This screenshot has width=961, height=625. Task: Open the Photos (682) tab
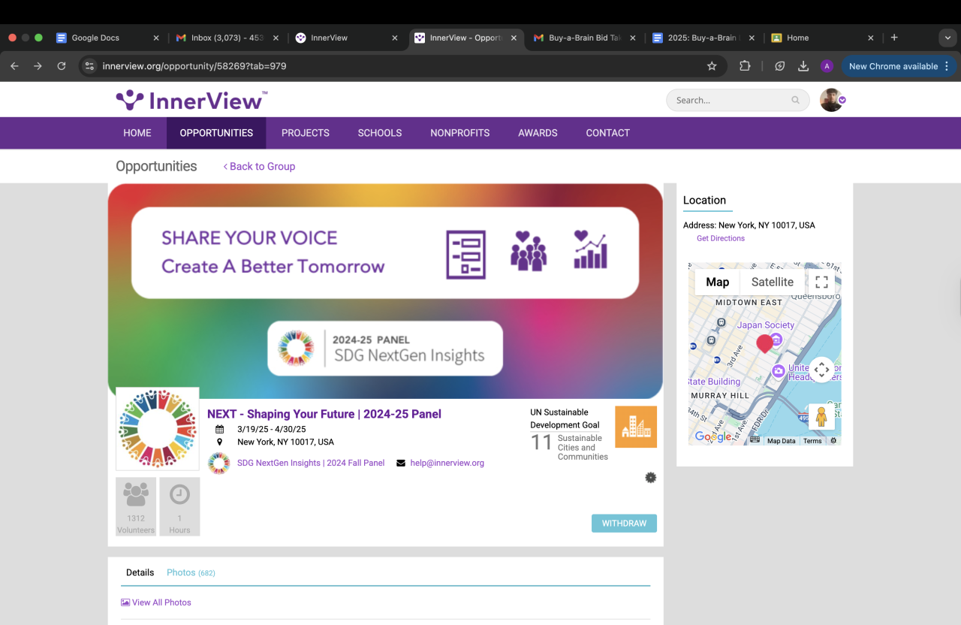pyautogui.click(x=191, y=572)
